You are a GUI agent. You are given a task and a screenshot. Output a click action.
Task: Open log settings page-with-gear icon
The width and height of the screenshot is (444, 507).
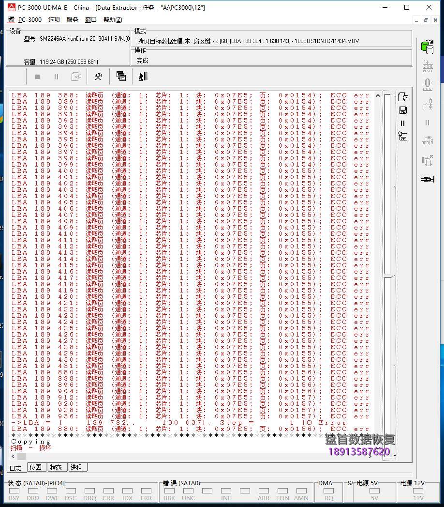click(403, 97)
